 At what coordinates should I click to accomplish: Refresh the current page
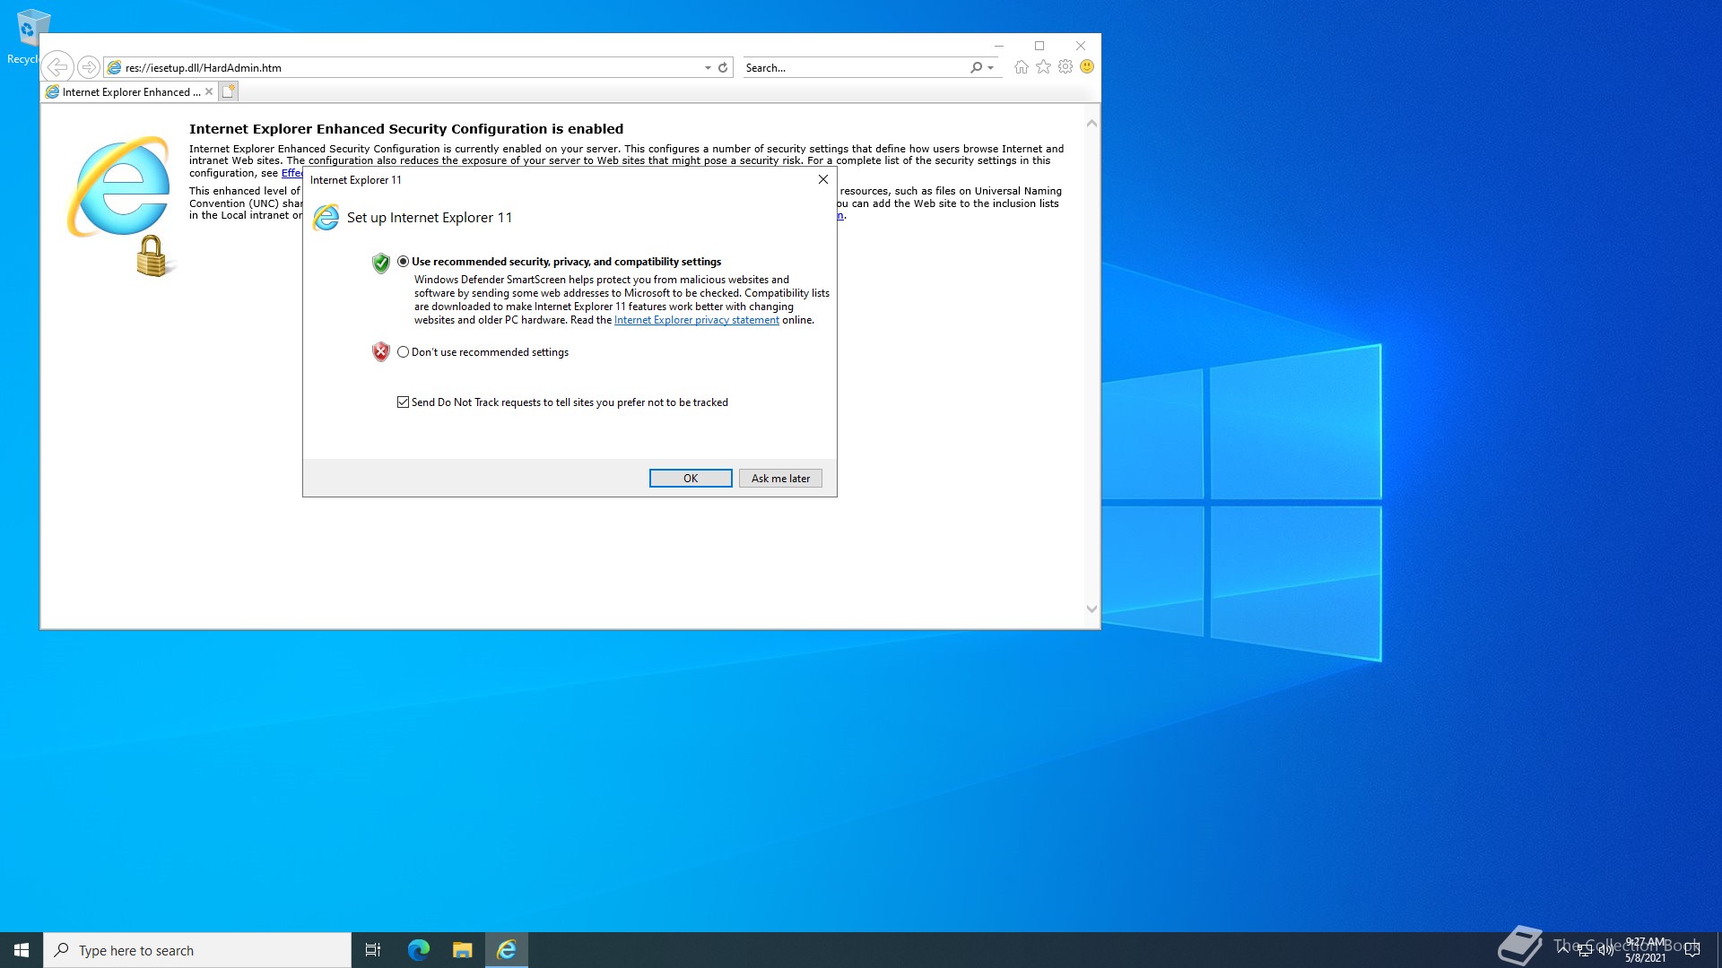723,66
